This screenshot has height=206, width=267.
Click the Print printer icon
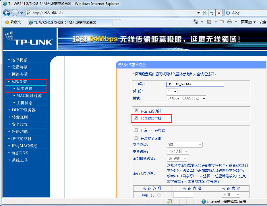click(229, 22)
